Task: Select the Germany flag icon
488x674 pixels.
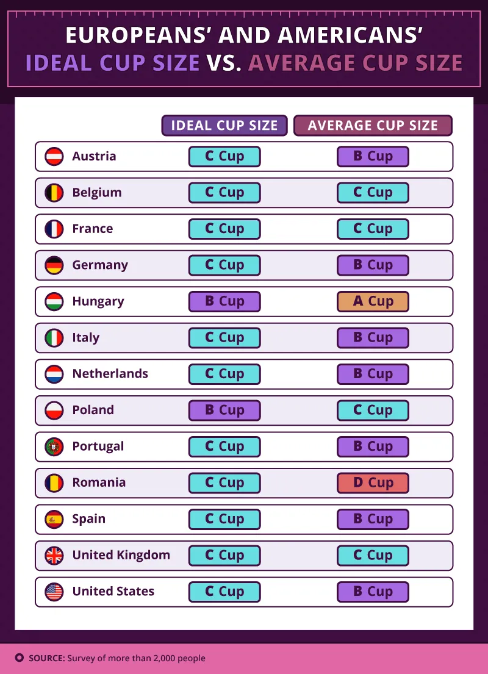Action: pyautogui.click(x=54, y=265)
